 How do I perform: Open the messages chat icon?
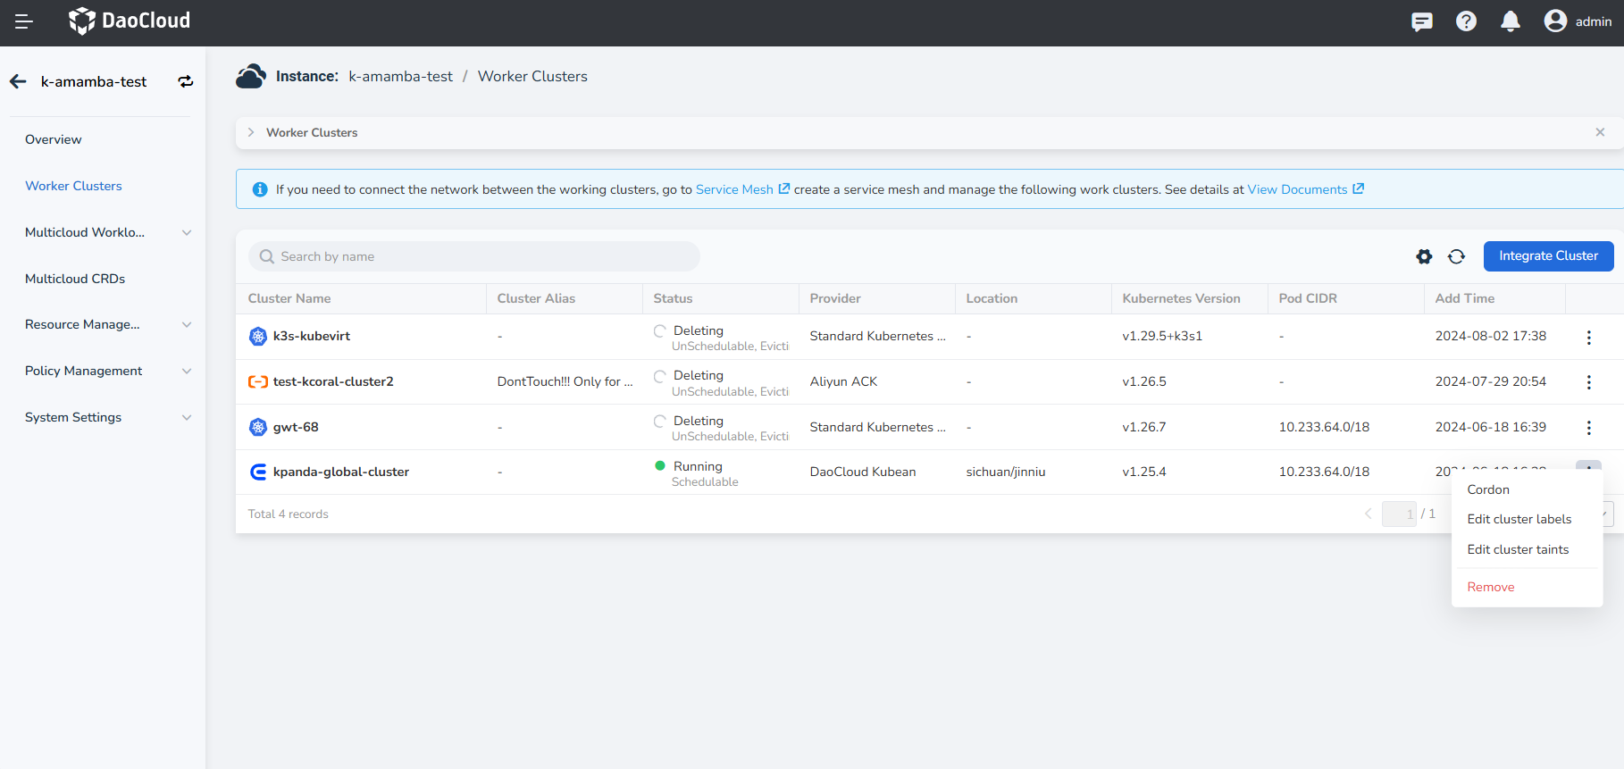(1421, 21)
